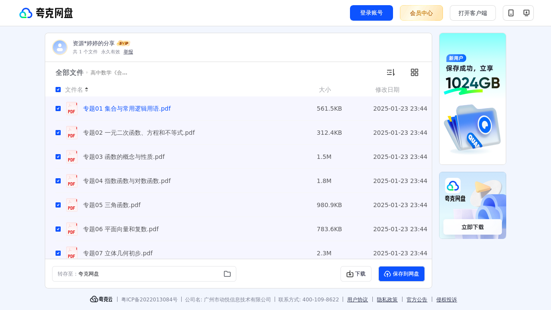Viewport: 551px width, 310px height.
Task: Click the folder icon in 转存至 field
Action: tap(227, 274)
